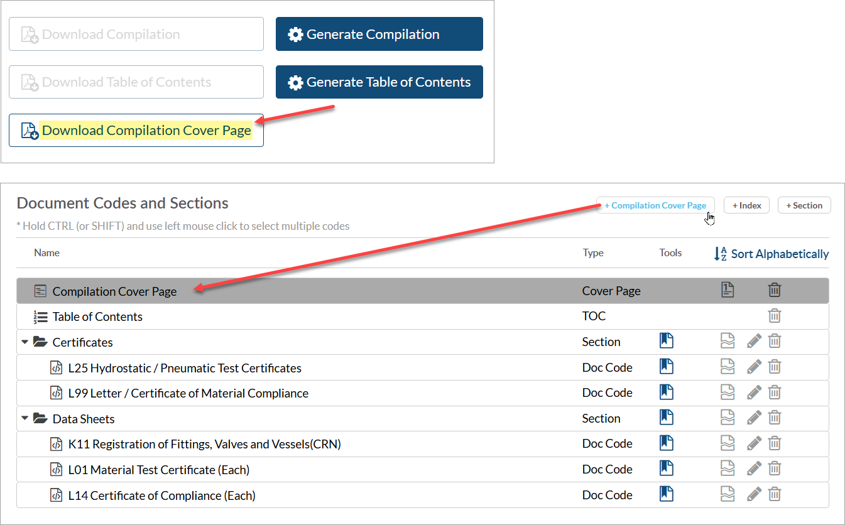
Task: Edit the L25 Hydrostatic doc code
Action: coord(754,366)
